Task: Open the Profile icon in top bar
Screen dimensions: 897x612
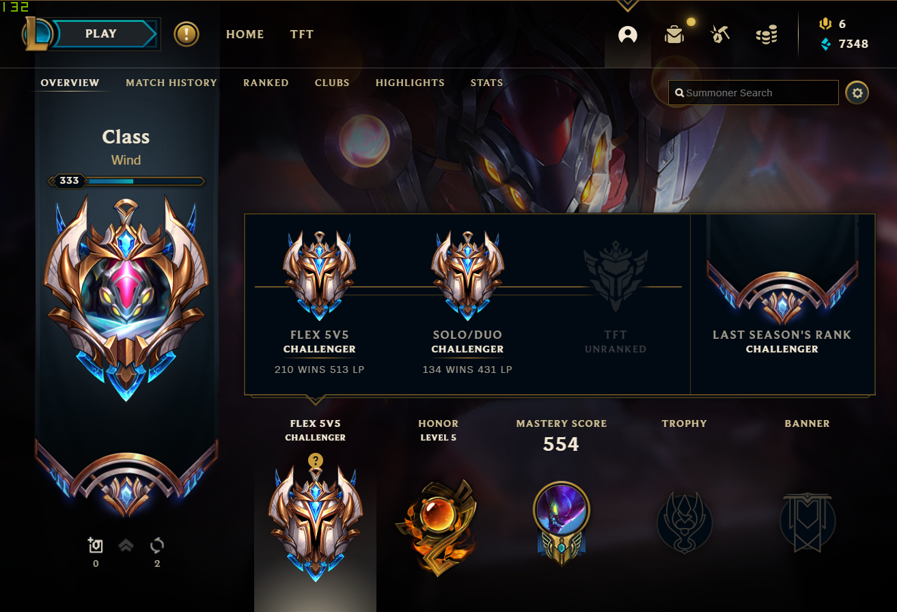Action: point(627,34)
